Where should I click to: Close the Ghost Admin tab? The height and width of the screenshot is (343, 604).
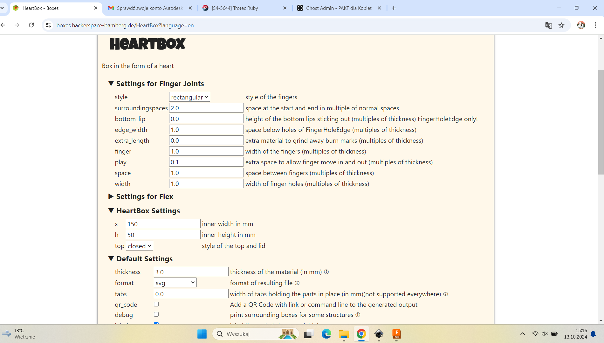[x=379, y=8]
